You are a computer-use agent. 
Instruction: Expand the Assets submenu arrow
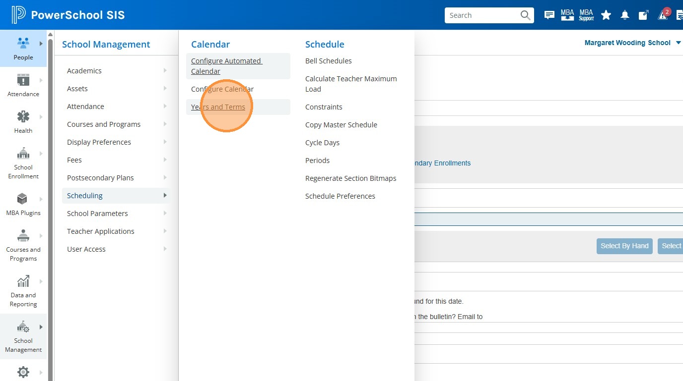tap(165, 89)
